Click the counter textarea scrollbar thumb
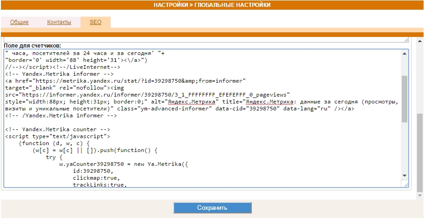424x219 pixels. (405, 99)
